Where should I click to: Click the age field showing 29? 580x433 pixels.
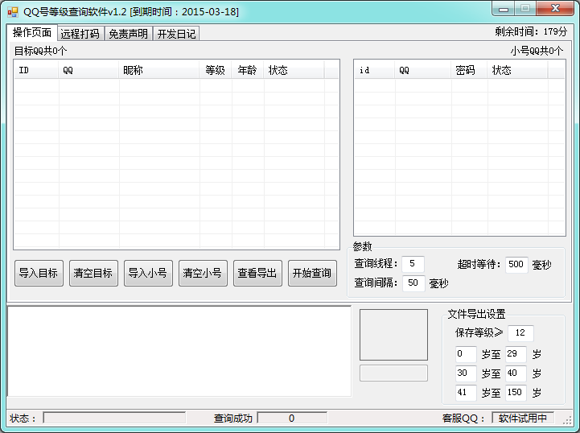(x=516, y=354)
